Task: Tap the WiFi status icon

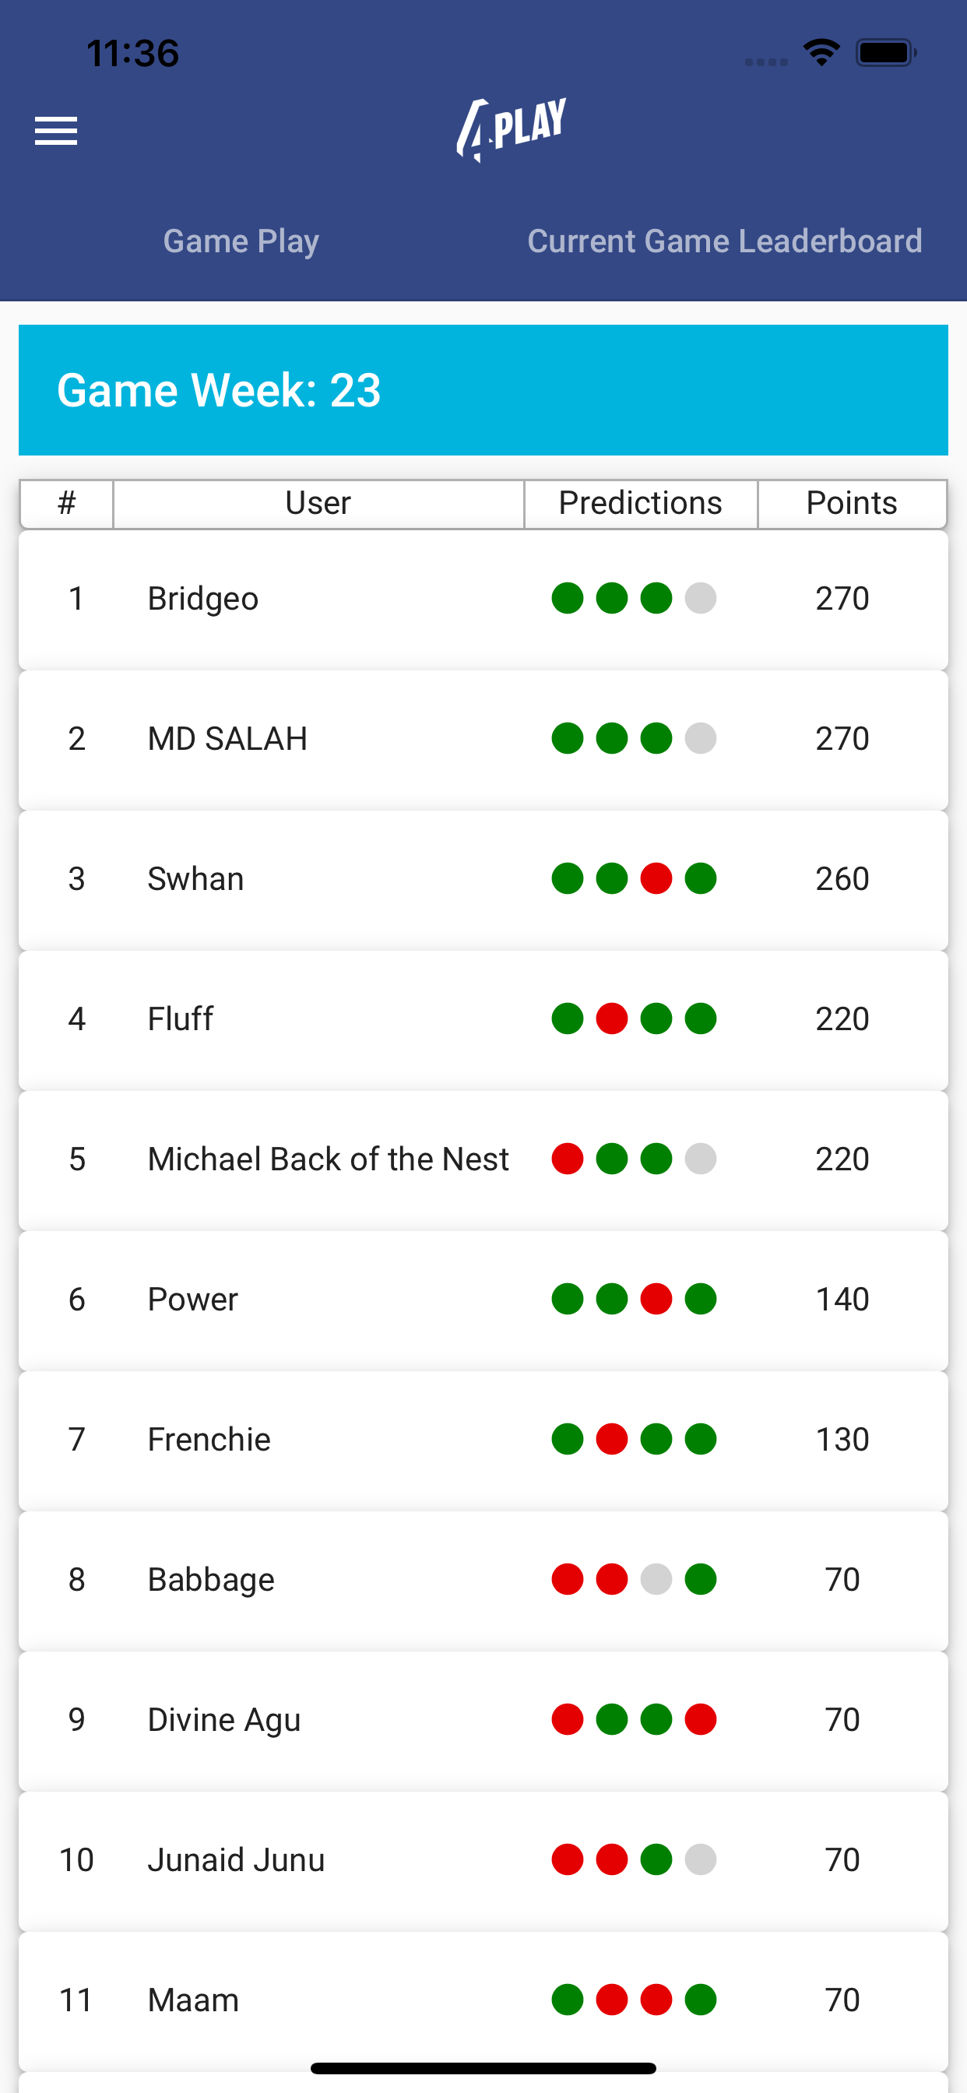Action: 821,53
